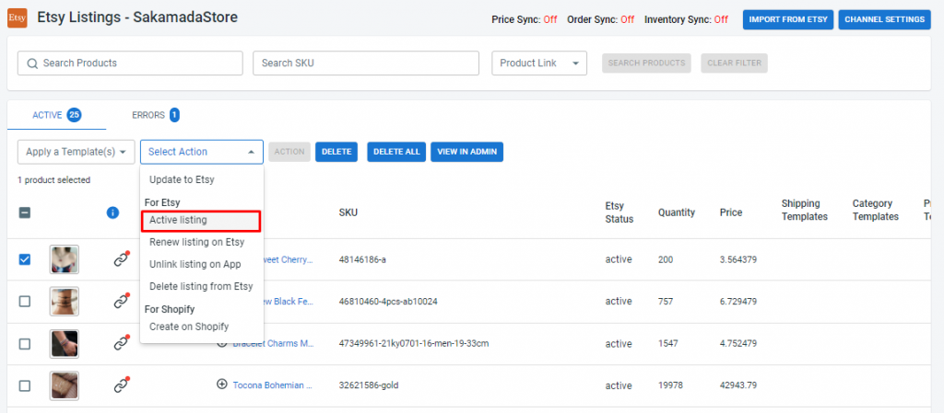Click Import From Etsy button
Image resolution: width=944 pixels, height=413 pixels.
point(789,19)
